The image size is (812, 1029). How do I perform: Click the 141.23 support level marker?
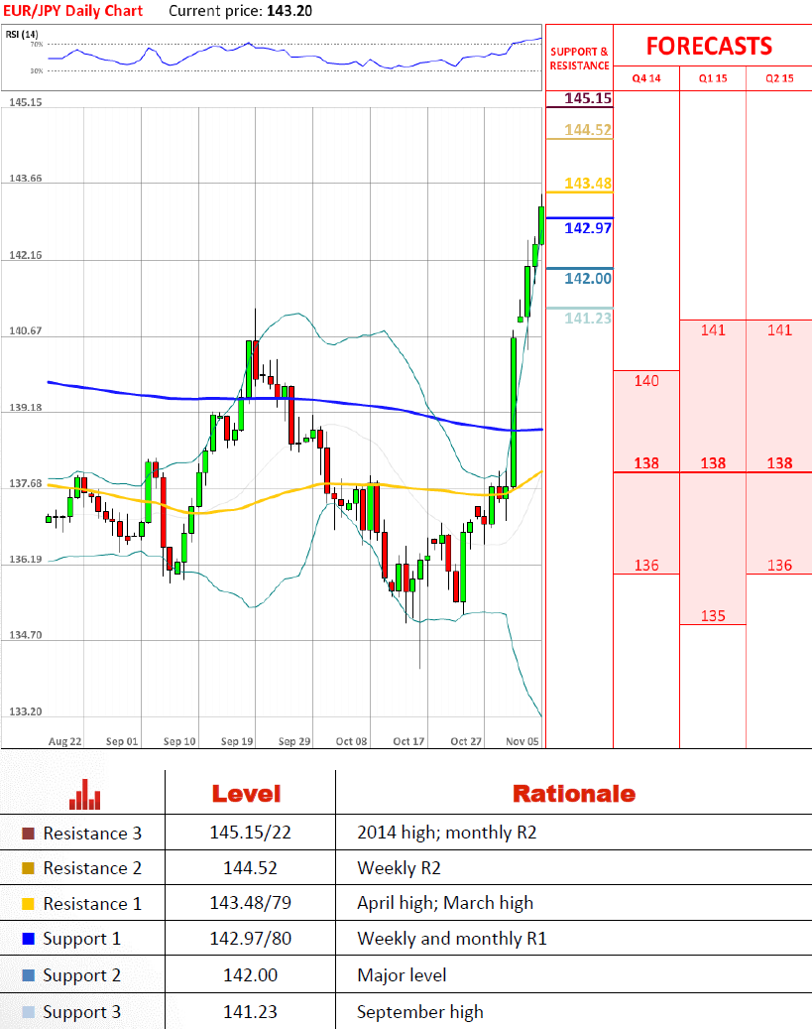coord(588,319)
